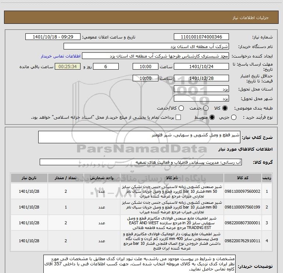Click the EAST AND WEST TRADING item name
283x273 pixels.
coord(172,223)
